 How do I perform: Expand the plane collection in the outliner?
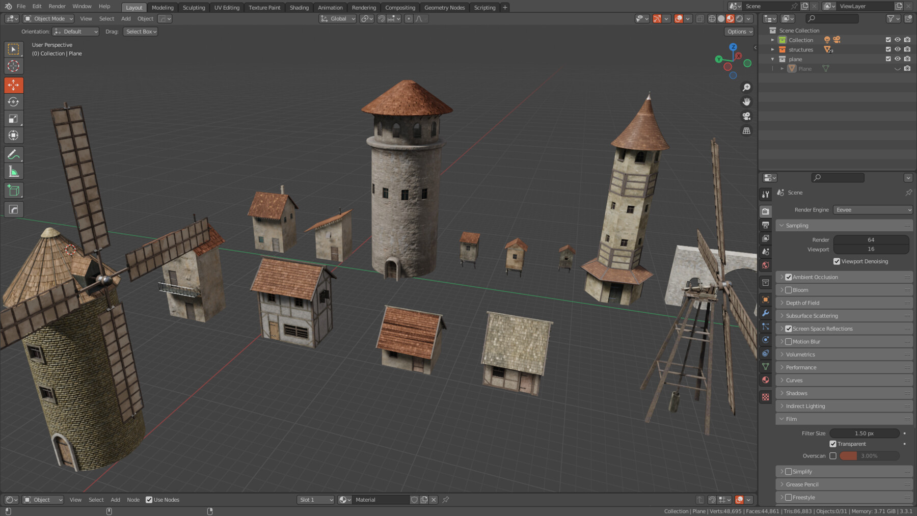[x=772, y=59]
